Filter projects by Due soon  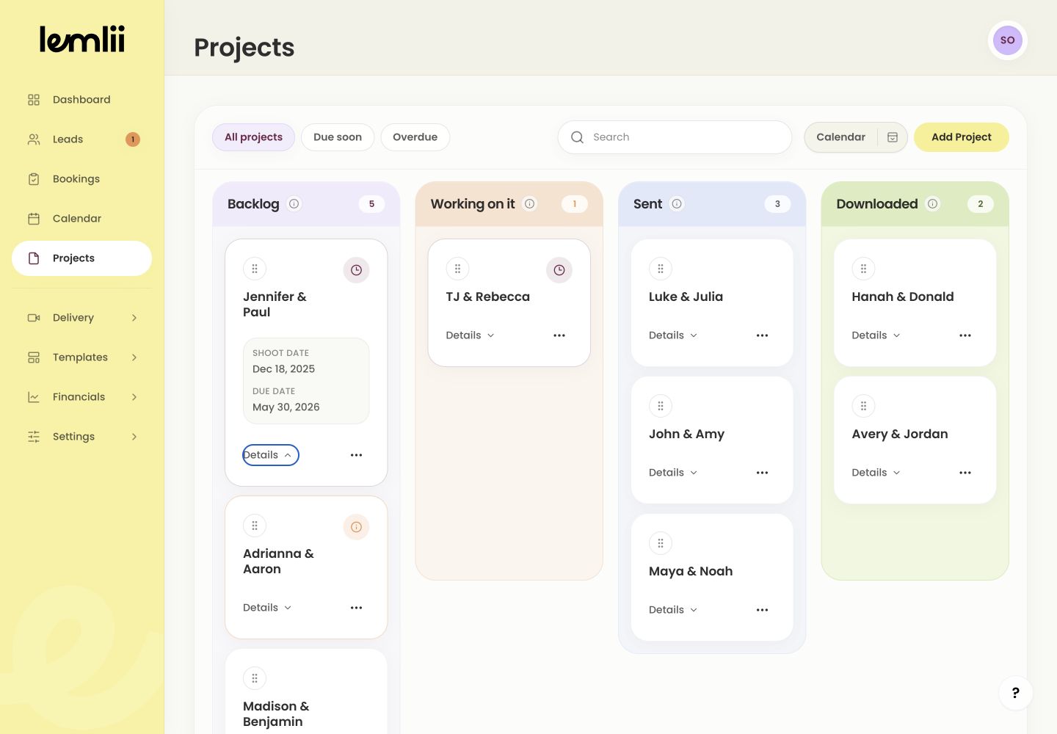(x=338, y=137)
